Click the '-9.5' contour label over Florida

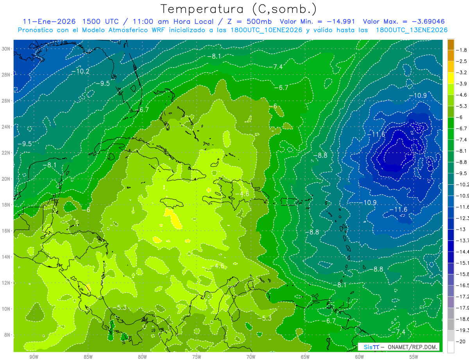(102, 83)
